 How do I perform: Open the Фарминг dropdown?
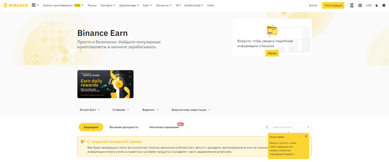(150, 110)
